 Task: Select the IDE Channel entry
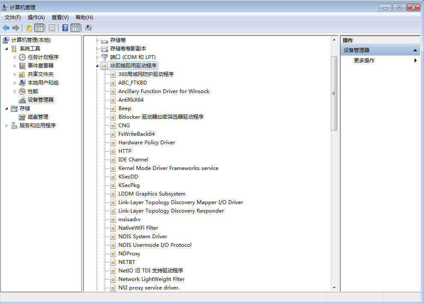pyautogui.click(x=133, y=160)
